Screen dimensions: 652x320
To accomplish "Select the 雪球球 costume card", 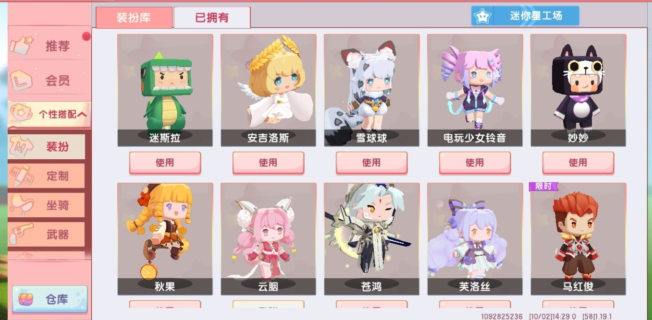I will coord(371,90).
